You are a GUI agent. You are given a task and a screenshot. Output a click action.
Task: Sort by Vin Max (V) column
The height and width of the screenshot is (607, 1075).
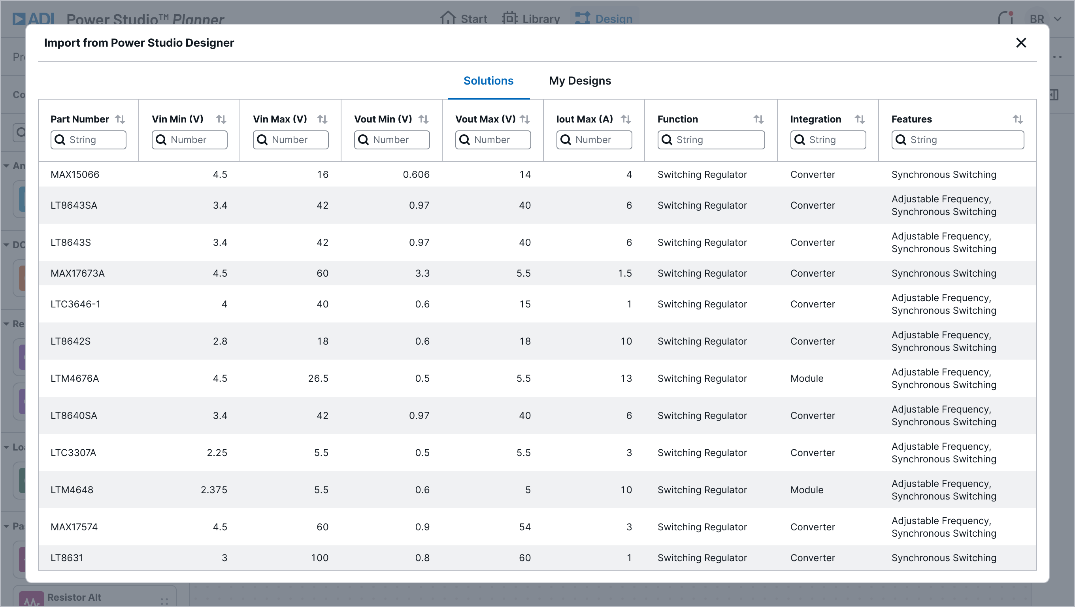(x=322, y=119)
